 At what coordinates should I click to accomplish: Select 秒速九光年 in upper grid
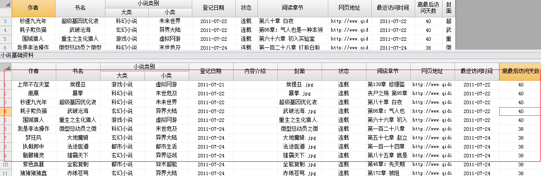click(x=33, y=21)
